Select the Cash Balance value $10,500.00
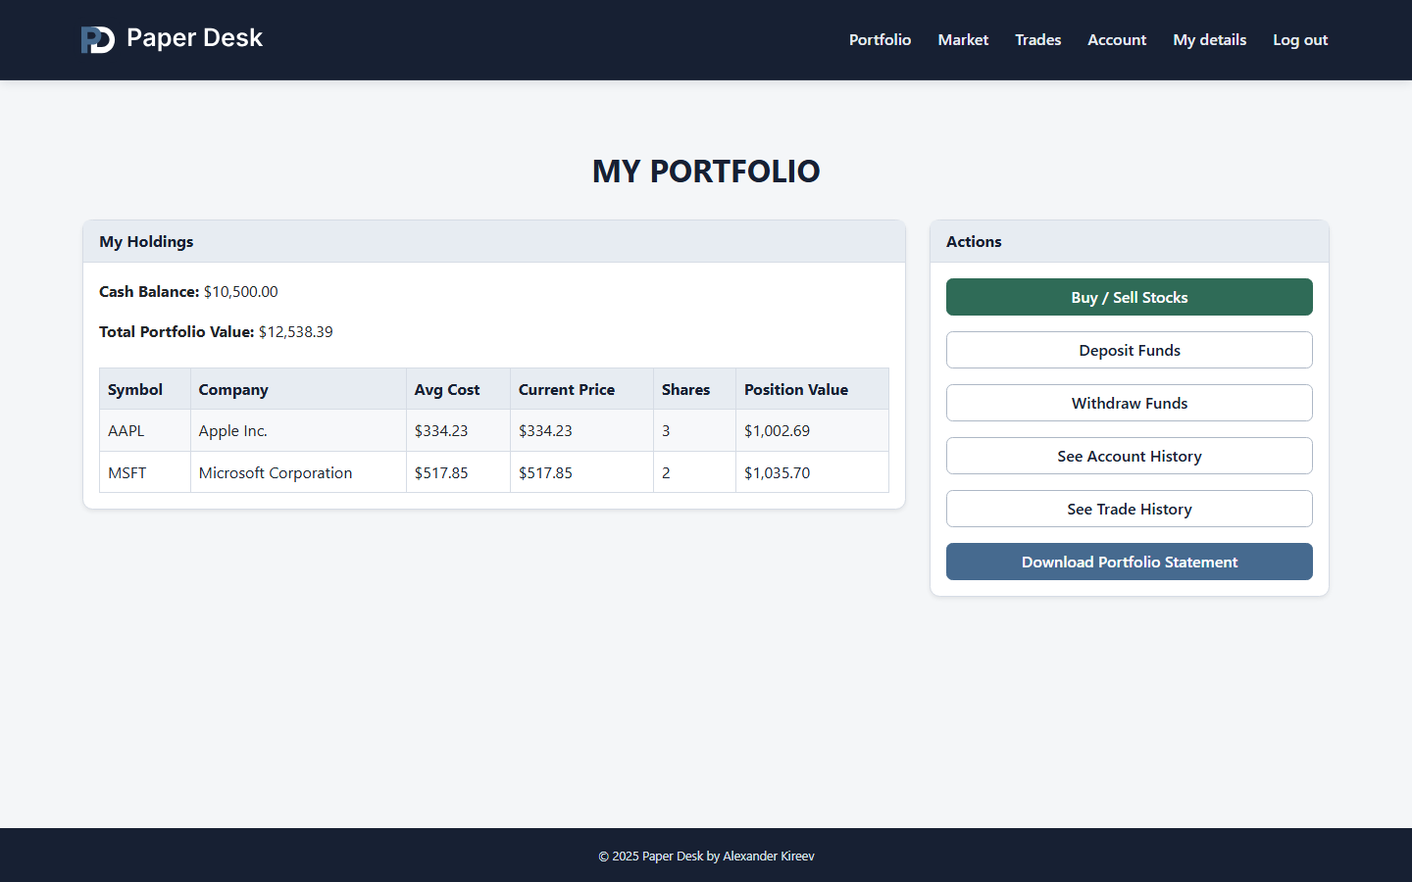The height and width of the screenshot is (882, 1412). pos(240,292)
